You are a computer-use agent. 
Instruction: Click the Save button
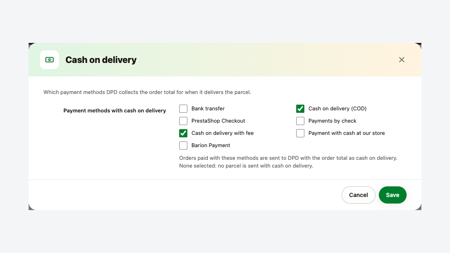click(x=392, y=195)
